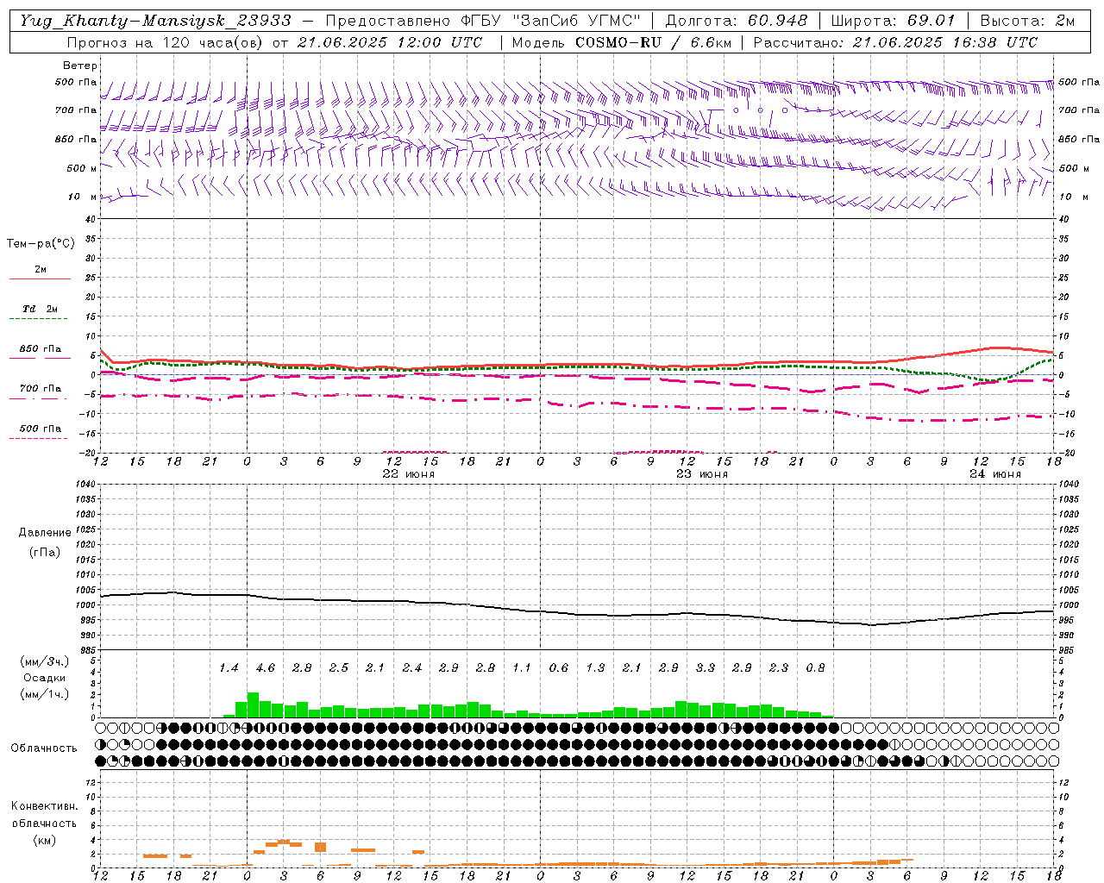The image size is (1104, 883).
Task: Click the Давление pressure panel label
Action: pos(44,533)
